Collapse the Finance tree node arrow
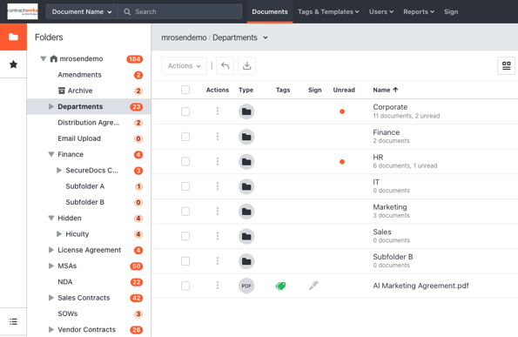Viewport: 518px width, 337px height. 50,154
